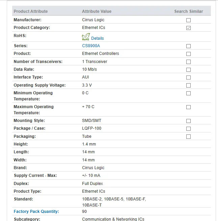The width and height of the screenshot is (218, 221).
Task: Click the Supply Current - Max: label
Action: tap(35, 176)
